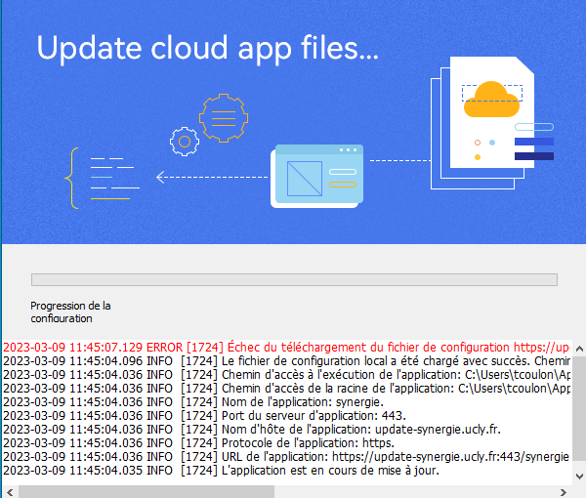Click the small orange gear icon
The image size is (586, 498).
(182, 141)
